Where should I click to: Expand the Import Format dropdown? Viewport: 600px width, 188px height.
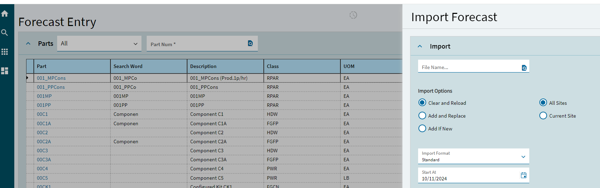pos(474,156)
